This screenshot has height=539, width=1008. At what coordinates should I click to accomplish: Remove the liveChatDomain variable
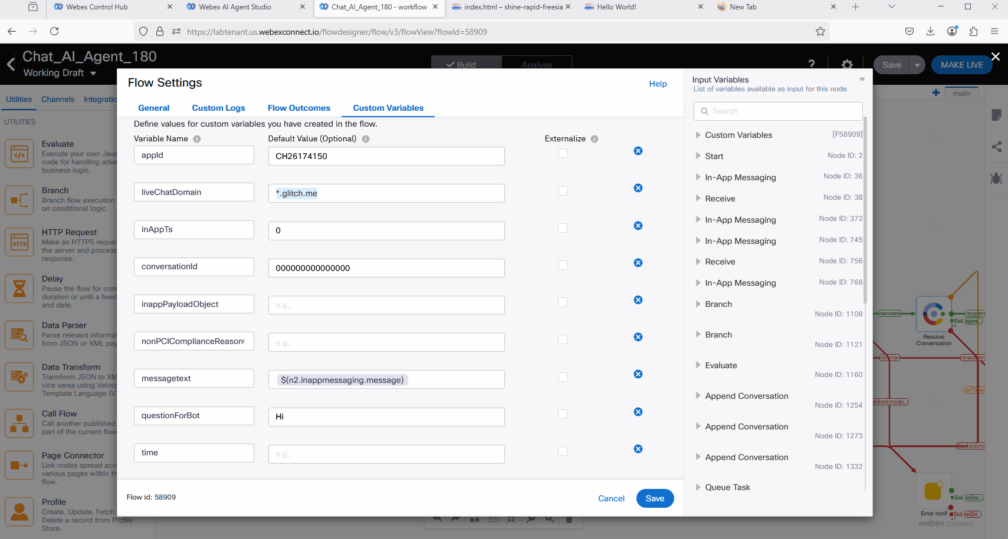pos(638,188)
